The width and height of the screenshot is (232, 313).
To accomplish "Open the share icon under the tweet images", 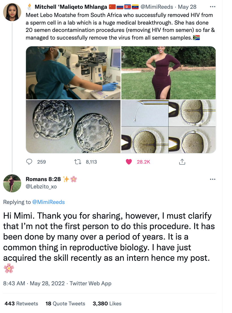I will pyautogui.click(x=182, y=162).
